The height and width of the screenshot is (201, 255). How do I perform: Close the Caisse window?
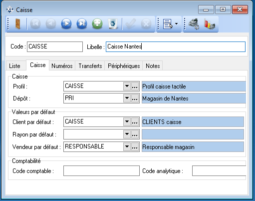pos(240,9)
